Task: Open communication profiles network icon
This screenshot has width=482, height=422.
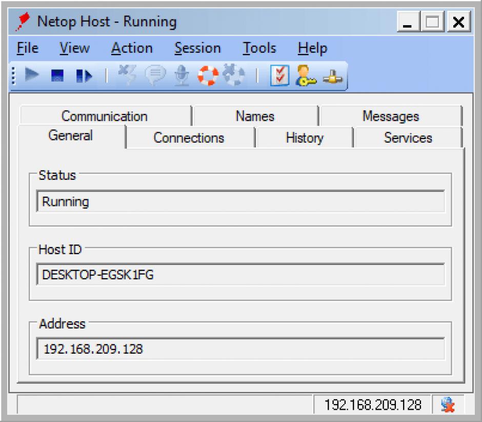Action: coord(332,76)
